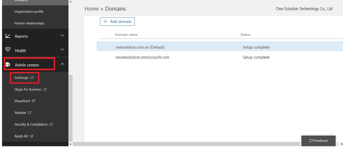Viewport: 343px width, 147px height.
Task: Select the vnonesolution.onmicrosoft.com domain row
Action: pos(142,57)
